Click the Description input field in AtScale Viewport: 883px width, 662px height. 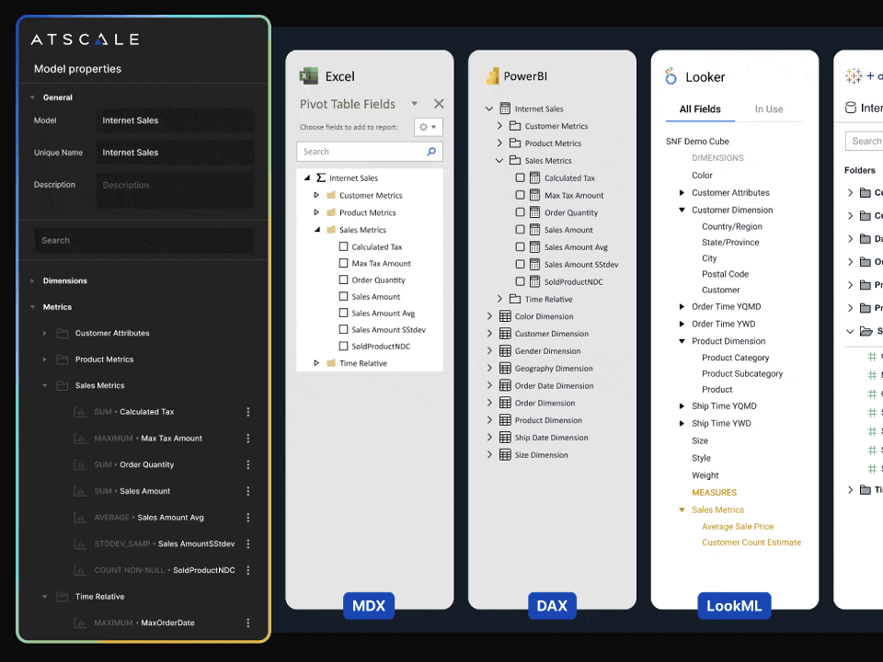[x=175, y=191]
